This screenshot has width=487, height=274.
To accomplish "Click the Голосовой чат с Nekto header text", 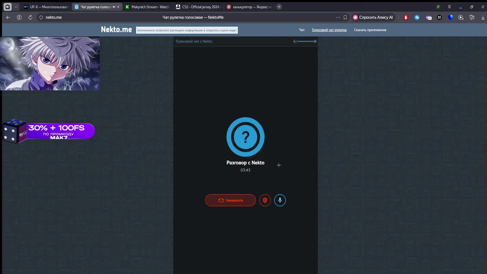I will coord(194,41).
